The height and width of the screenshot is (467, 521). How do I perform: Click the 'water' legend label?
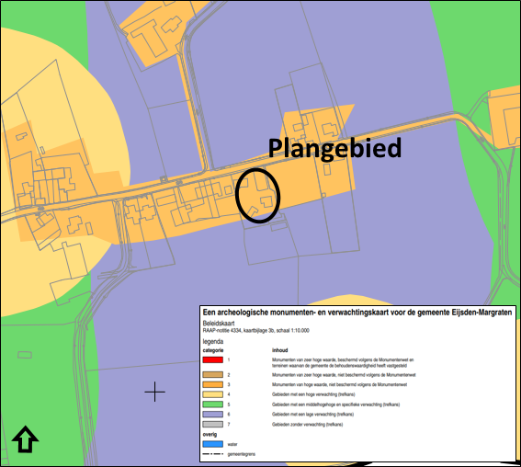click(232, 444)
